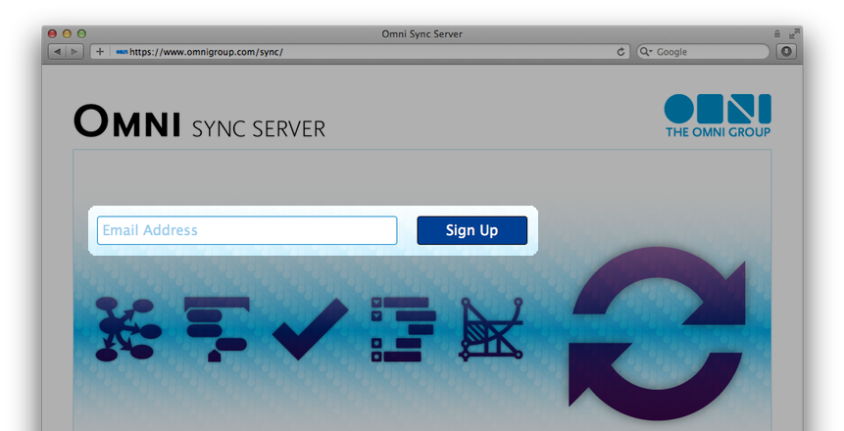The image size is (844, 431).
Task: Click the lock icon in title bar
Action: coord(777,34)
